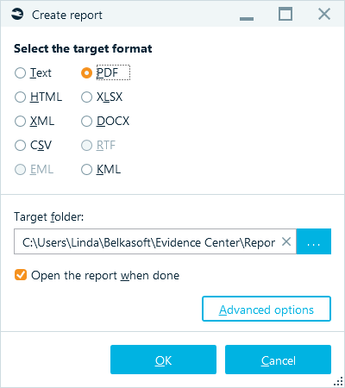
Task: Click inside the Target folder path field
Action: 148,241
